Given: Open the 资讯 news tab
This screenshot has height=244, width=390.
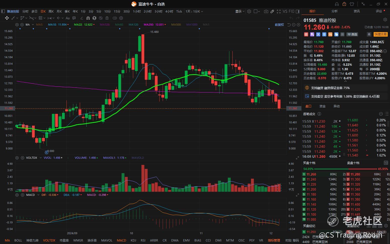Looking at the screenshot, I should click(357, 11).
